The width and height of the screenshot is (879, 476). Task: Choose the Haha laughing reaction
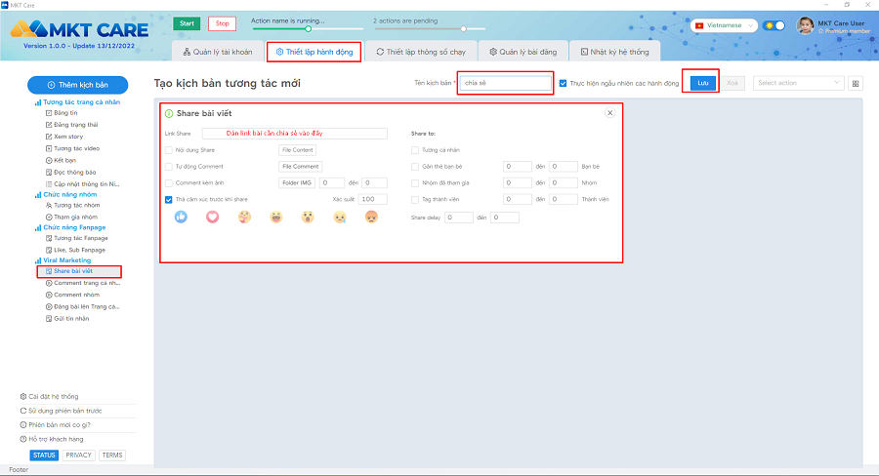[x=276, y=218]
